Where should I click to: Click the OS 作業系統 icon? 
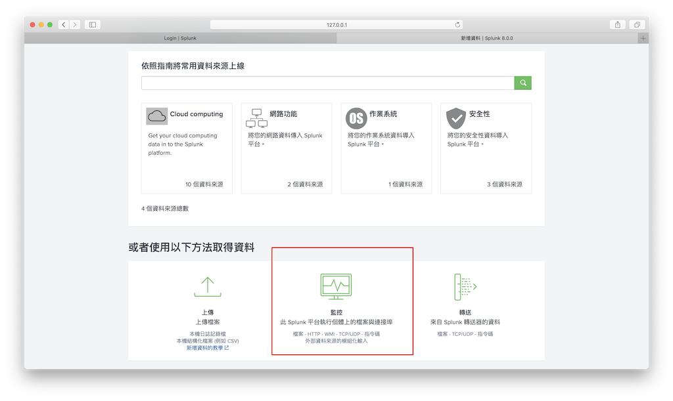click(x=356, y=118)
